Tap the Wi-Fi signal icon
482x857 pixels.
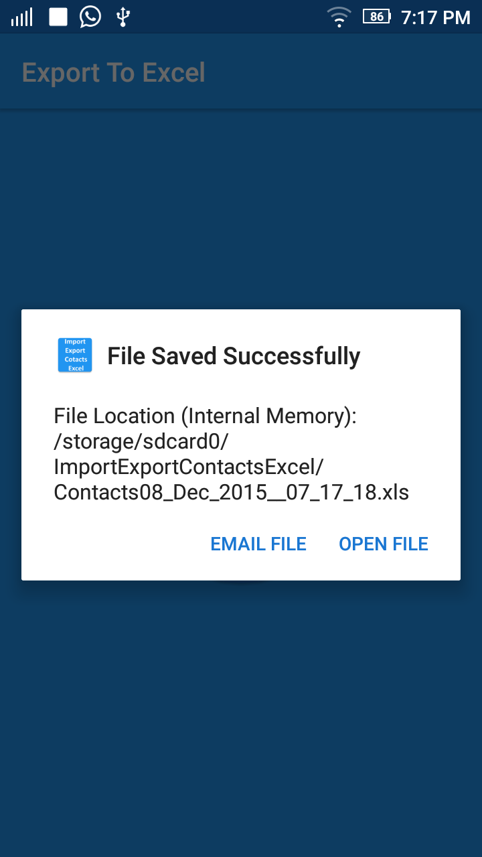coord(339,17)
